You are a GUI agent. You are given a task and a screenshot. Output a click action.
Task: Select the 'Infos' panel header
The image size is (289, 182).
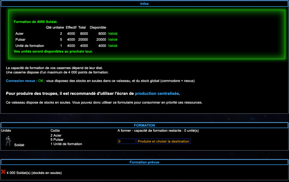144,4
